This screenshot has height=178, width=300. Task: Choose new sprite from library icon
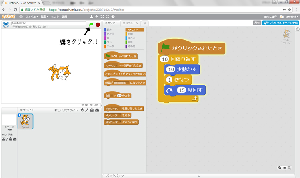82,110
